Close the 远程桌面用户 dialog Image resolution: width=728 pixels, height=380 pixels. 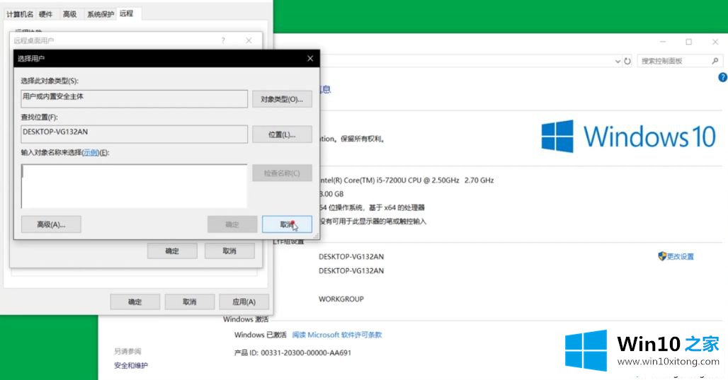click(x=249, y=41)
